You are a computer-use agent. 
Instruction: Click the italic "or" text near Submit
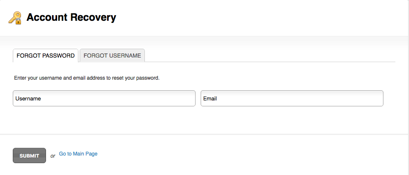click(x=53, y=156)
